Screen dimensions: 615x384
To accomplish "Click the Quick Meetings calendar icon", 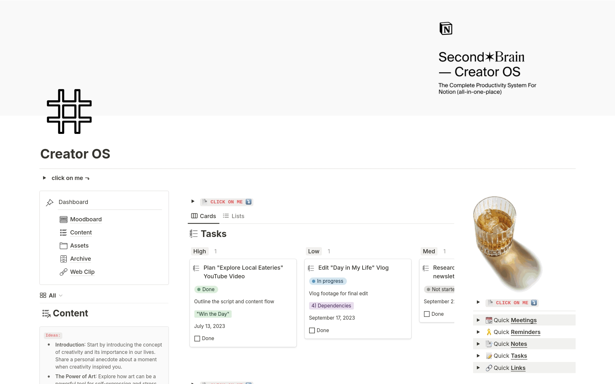I will (x=489, y=320).
